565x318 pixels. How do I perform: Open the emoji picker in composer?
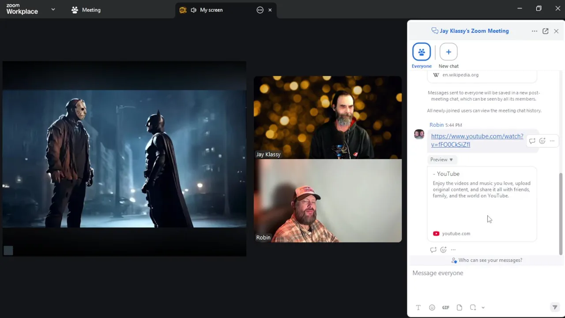(432, 307)
